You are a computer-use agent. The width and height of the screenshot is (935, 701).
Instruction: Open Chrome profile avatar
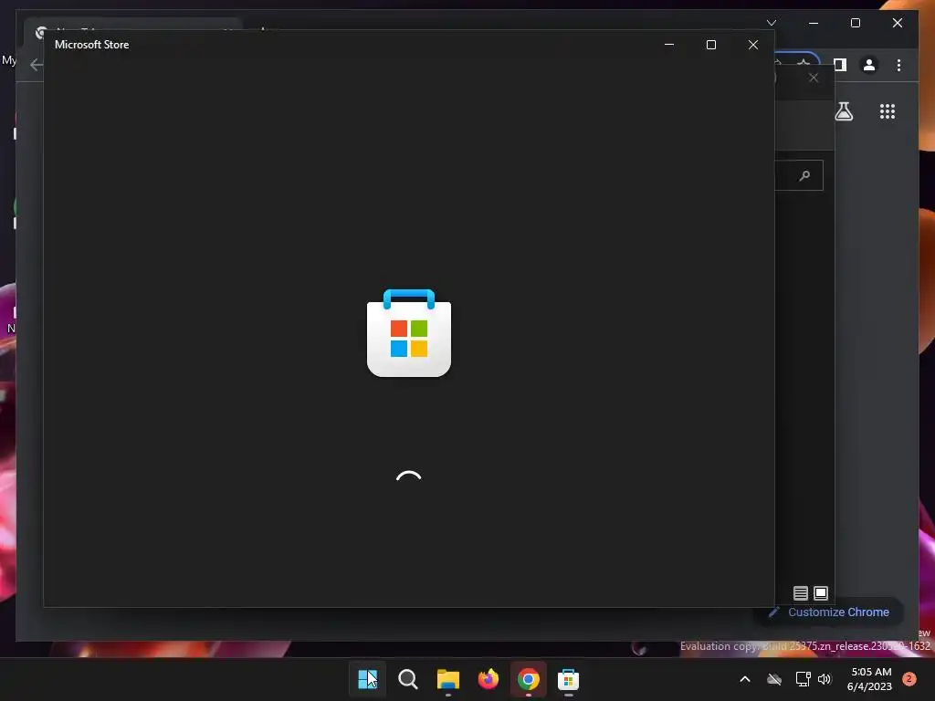coord(869,65)
